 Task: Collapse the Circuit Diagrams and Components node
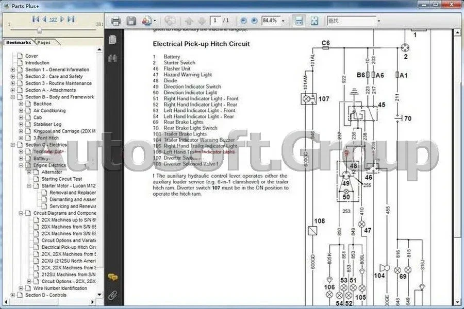pos(21,213)
